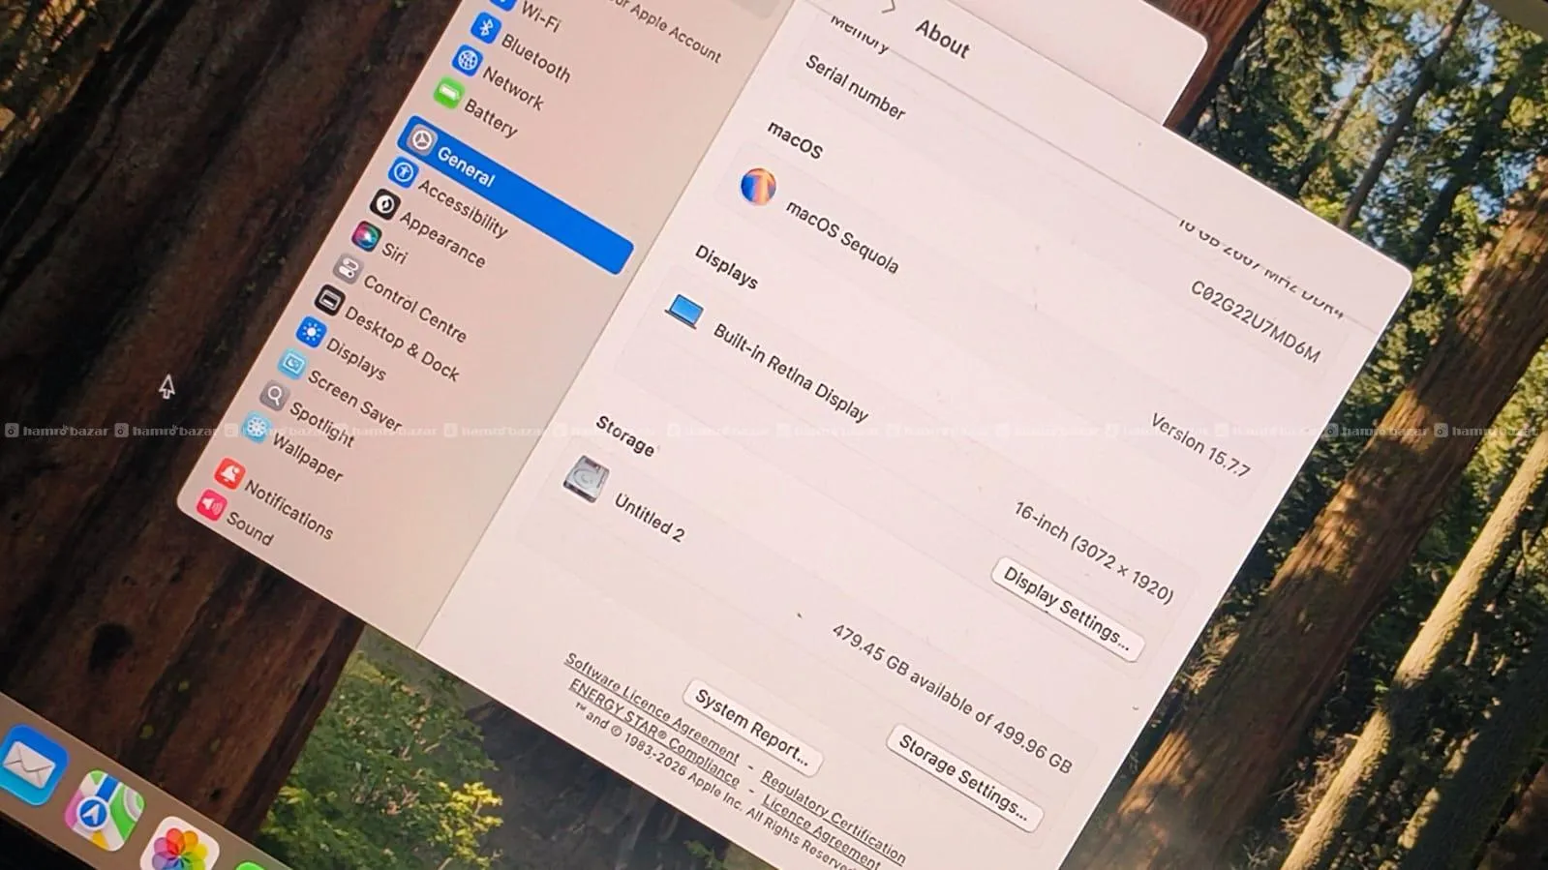Click the Displays sun icon in the sidebar
This screenshot has width=1548, height=870.
311,332
